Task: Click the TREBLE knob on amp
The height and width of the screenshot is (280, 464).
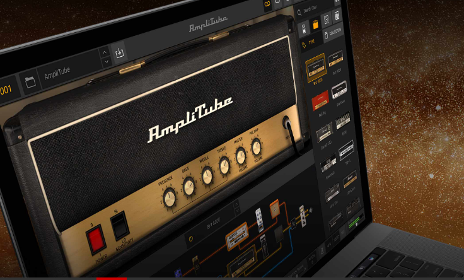Action: pos(224,166)
